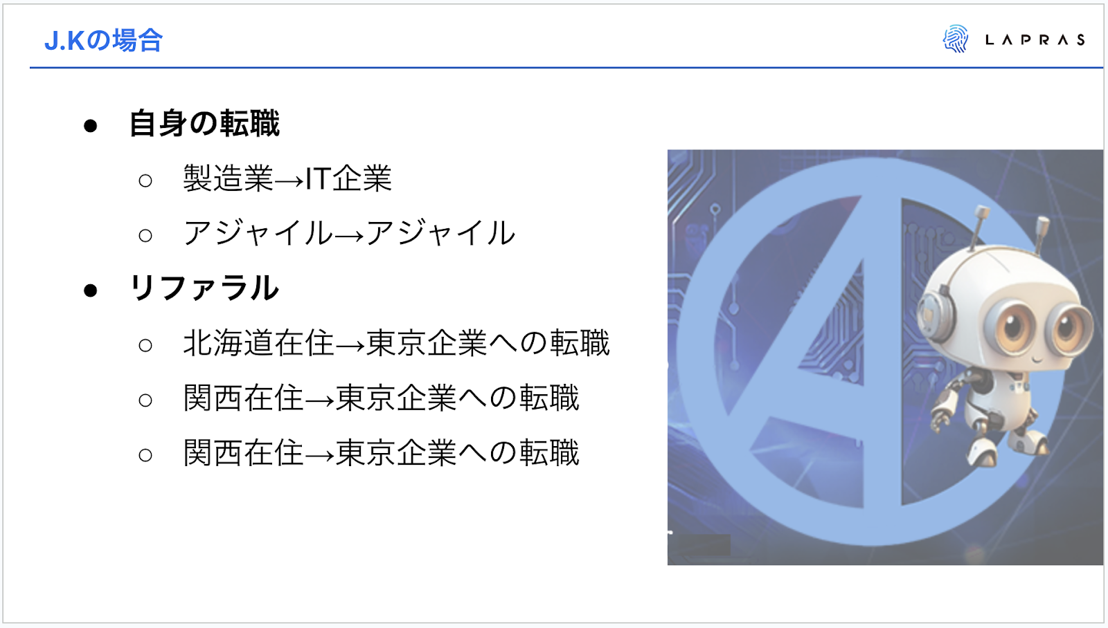Select the heading リファラル

pos(204,288)
